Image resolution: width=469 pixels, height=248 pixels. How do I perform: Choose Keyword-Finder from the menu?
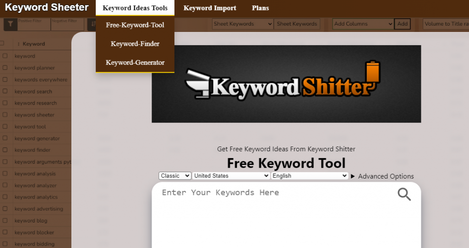135,44
